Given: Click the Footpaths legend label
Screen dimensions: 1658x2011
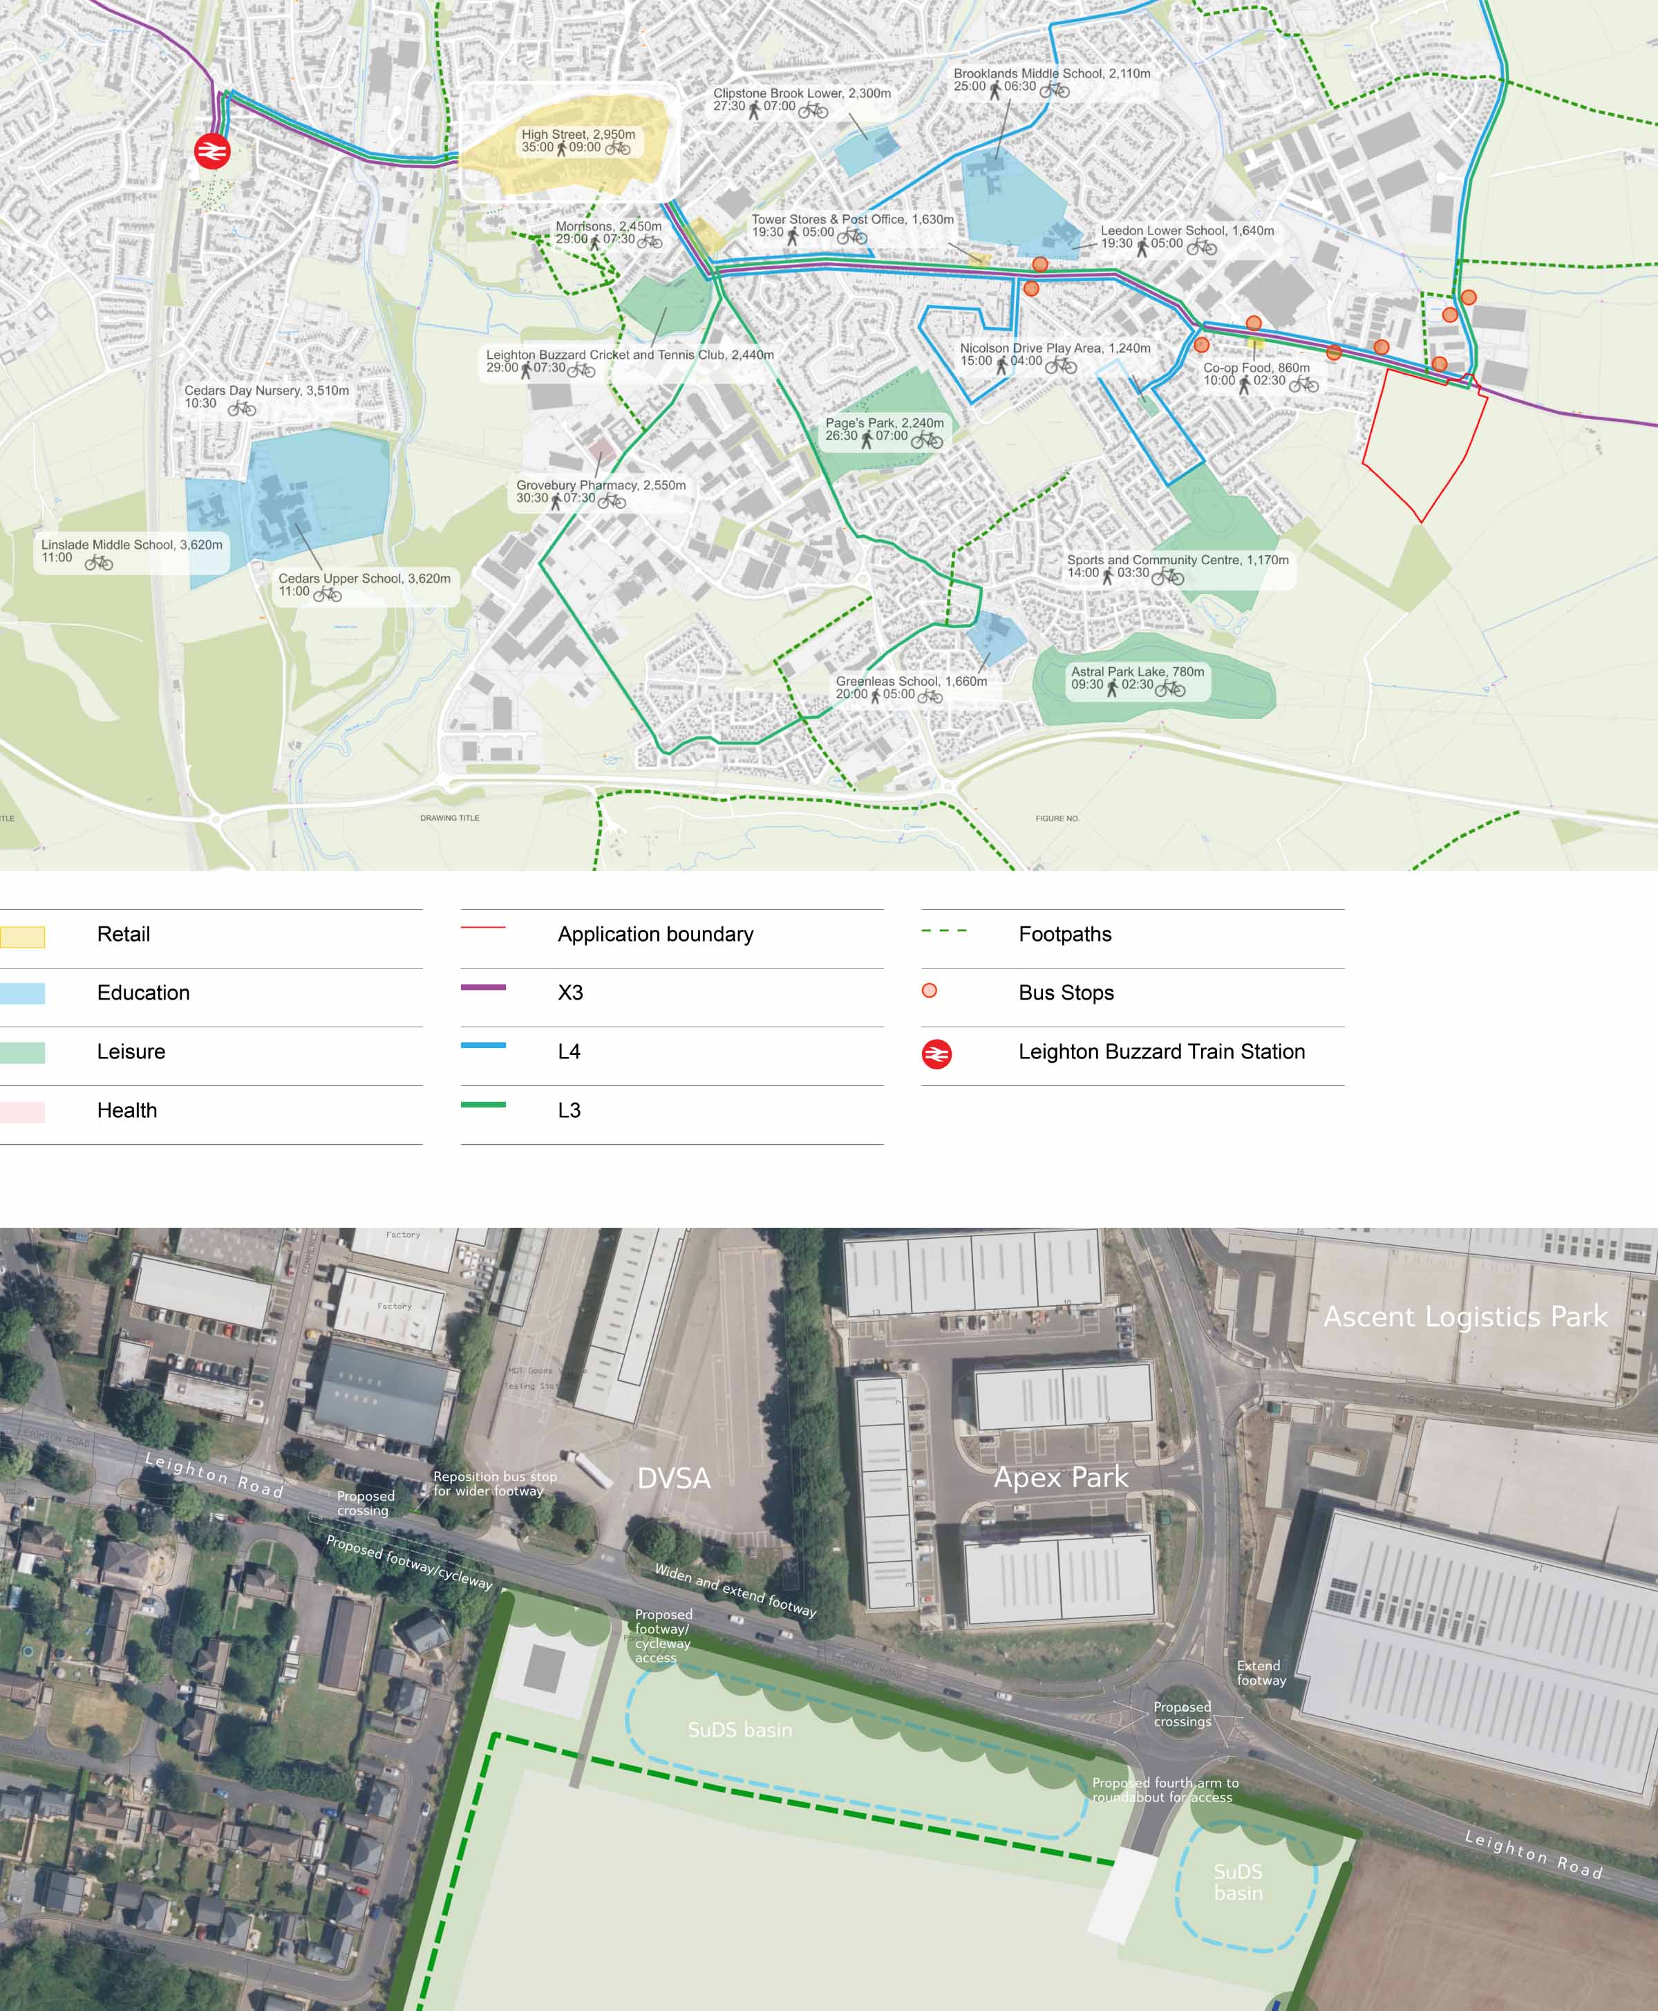Looking at the screenshot, I should pos(1065,935).
